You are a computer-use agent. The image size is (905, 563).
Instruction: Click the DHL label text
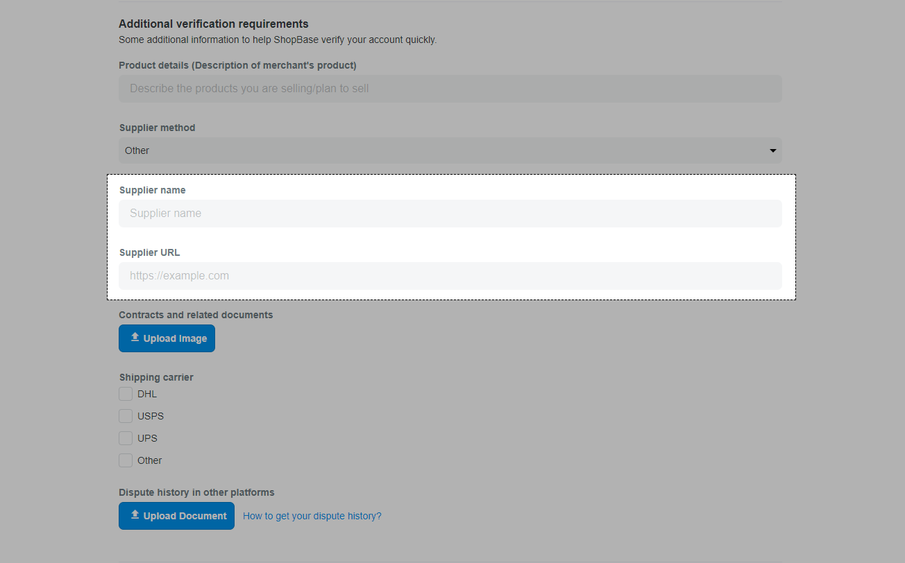pos(147,394)
